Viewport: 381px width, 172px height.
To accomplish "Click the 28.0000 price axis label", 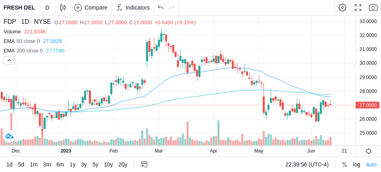I will [368, 91].
